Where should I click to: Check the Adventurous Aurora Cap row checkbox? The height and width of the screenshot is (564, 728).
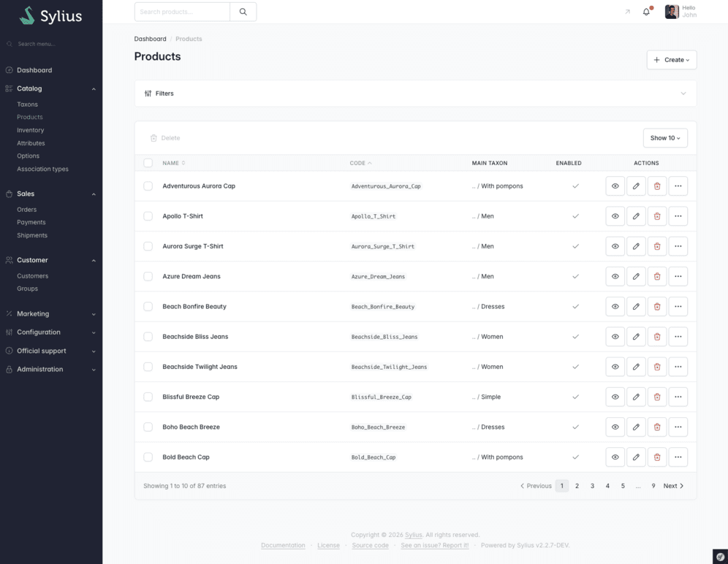point(148,186)
